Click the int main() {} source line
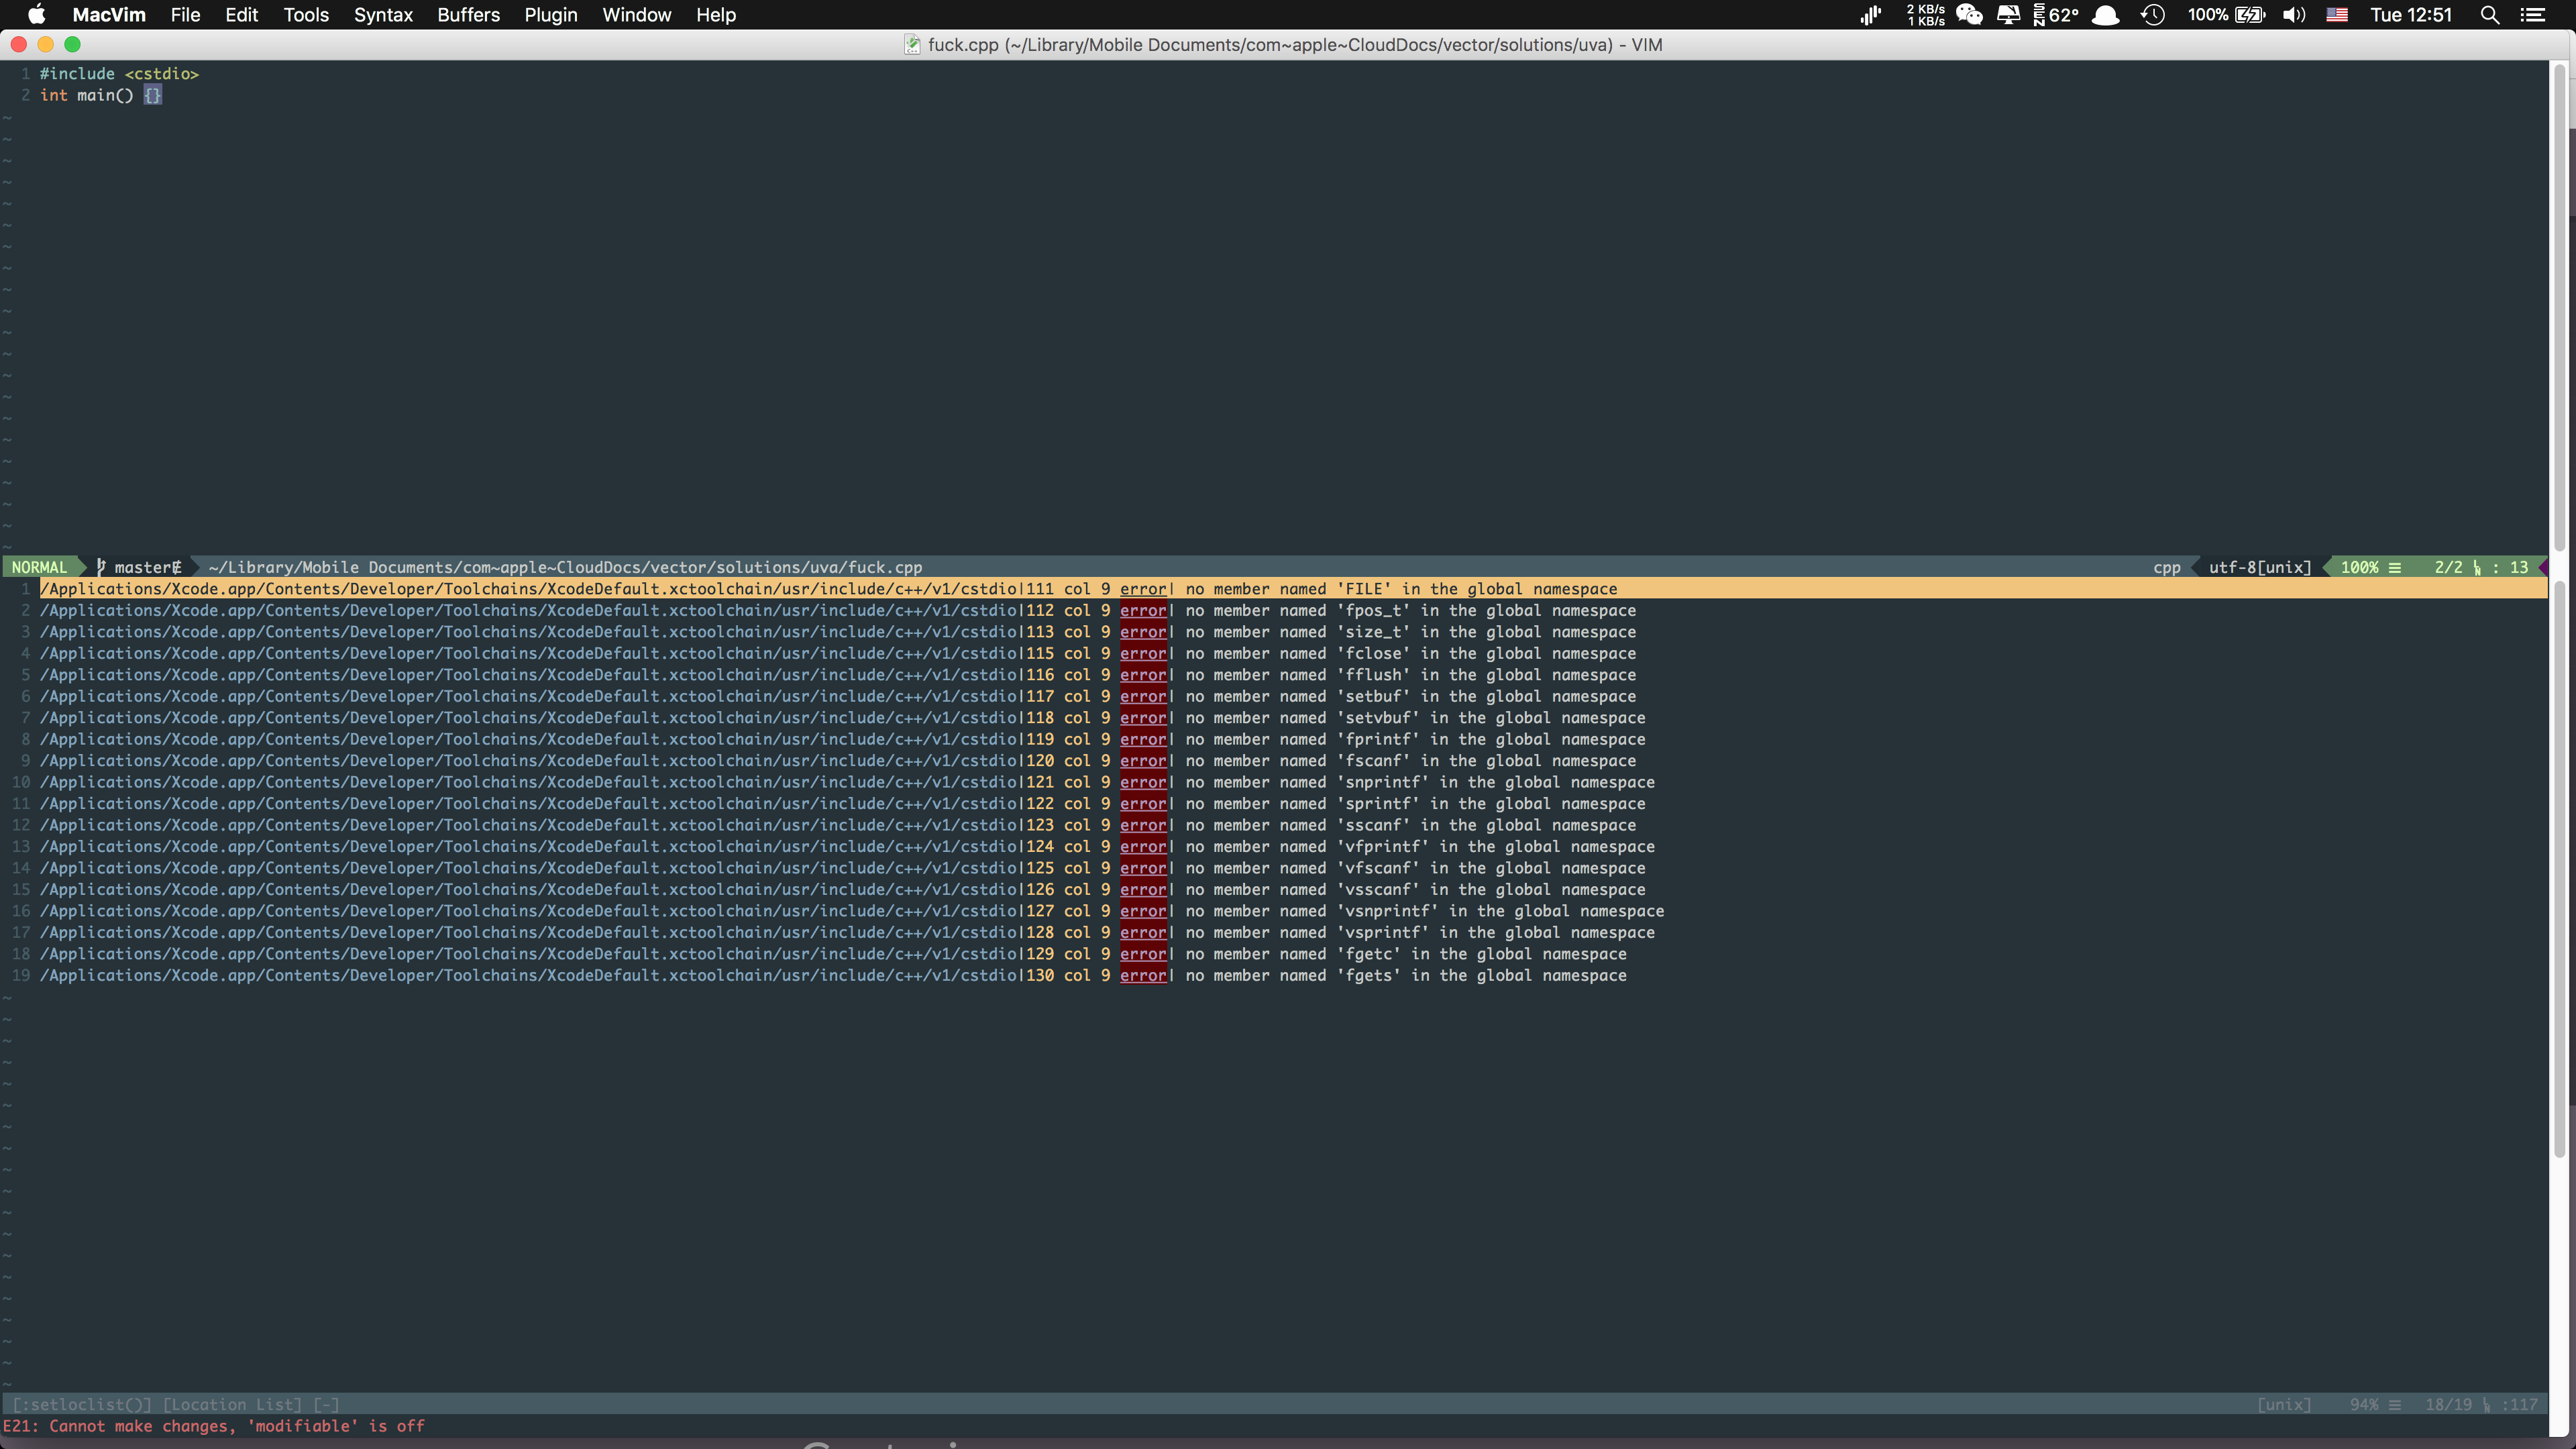 (x=100, y=95)
